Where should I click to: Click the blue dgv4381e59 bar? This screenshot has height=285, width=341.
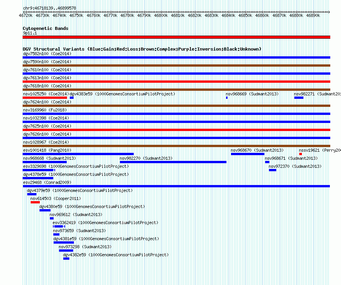(x=64, y=242)
